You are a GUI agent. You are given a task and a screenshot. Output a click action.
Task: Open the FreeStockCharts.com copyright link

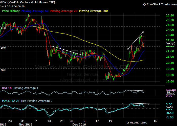click(x=160, y=4)
